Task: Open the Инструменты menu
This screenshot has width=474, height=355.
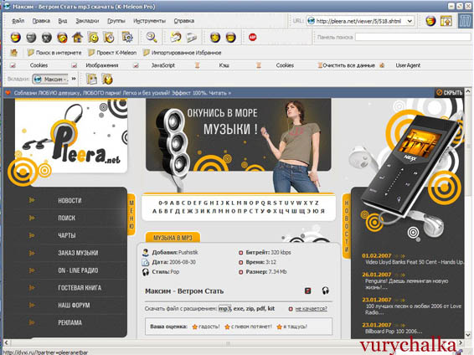Action: click(x=150, y=21)
